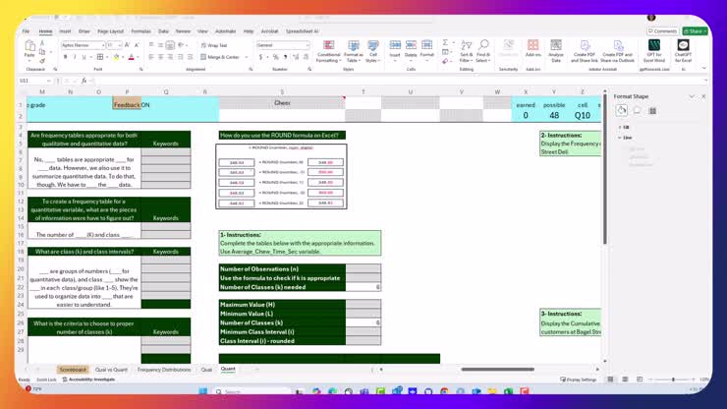Toggle Bold formatting
This screenshot has width=727, height=409.
click(x=65, y=57)
